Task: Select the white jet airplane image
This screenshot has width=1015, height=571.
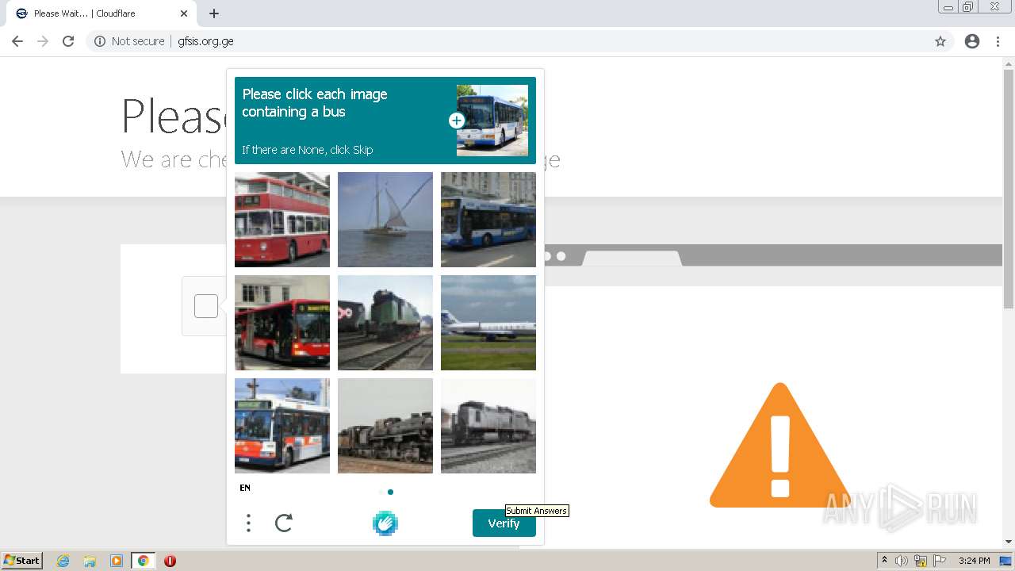Action: point(488,323)
